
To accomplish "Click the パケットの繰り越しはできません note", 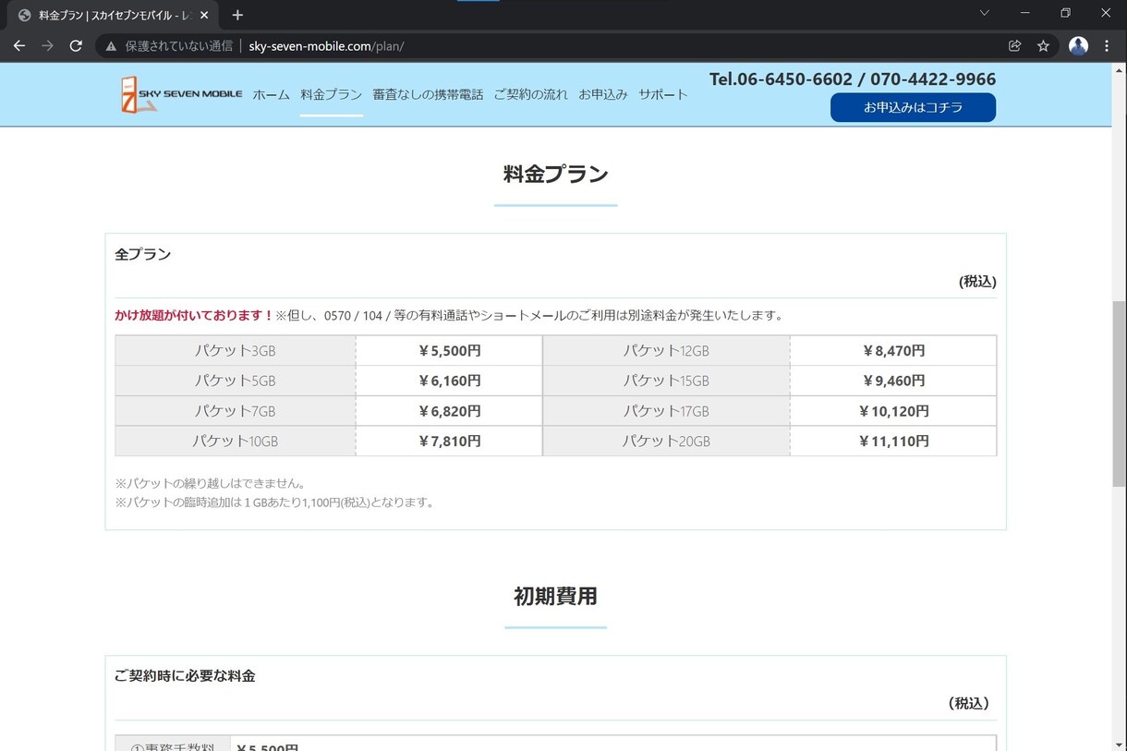I will 210,483.
